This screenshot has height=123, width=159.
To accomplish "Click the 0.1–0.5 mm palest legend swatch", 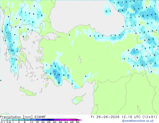I will (x=4, y=120).
